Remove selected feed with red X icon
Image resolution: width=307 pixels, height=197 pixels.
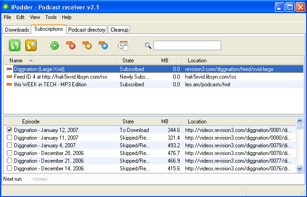[71, 46]
